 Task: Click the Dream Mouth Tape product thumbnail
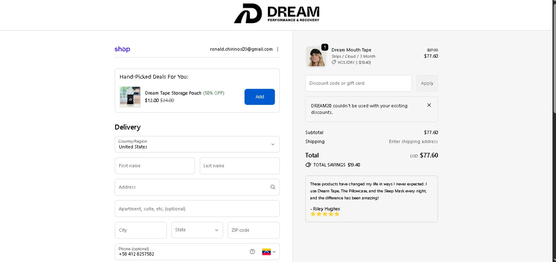click(x=316, y=57)
